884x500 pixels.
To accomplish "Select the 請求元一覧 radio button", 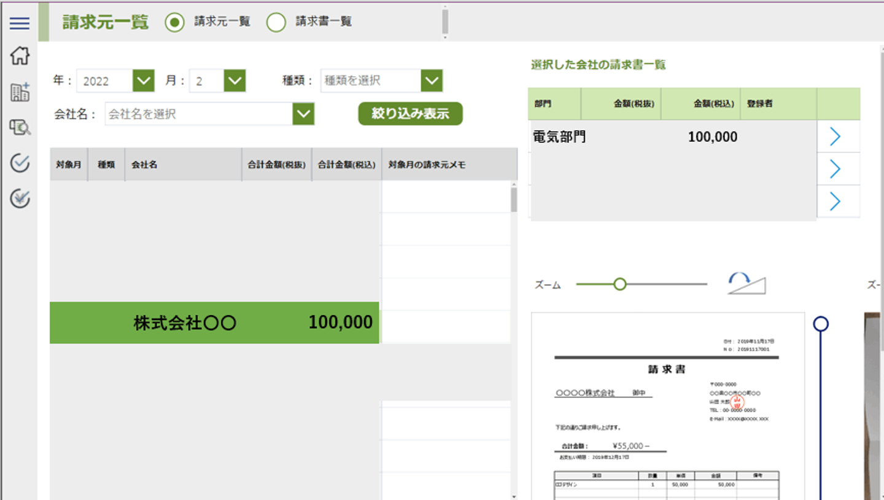I will click(x=174, y=23).
